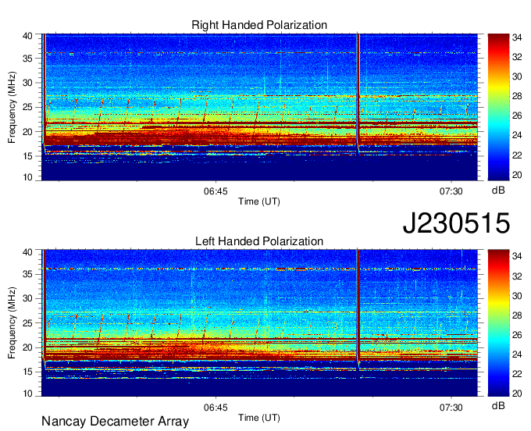Click the 28 value on lower color bar scale
This screenshot has height=431, width=531.
(517, 315)
